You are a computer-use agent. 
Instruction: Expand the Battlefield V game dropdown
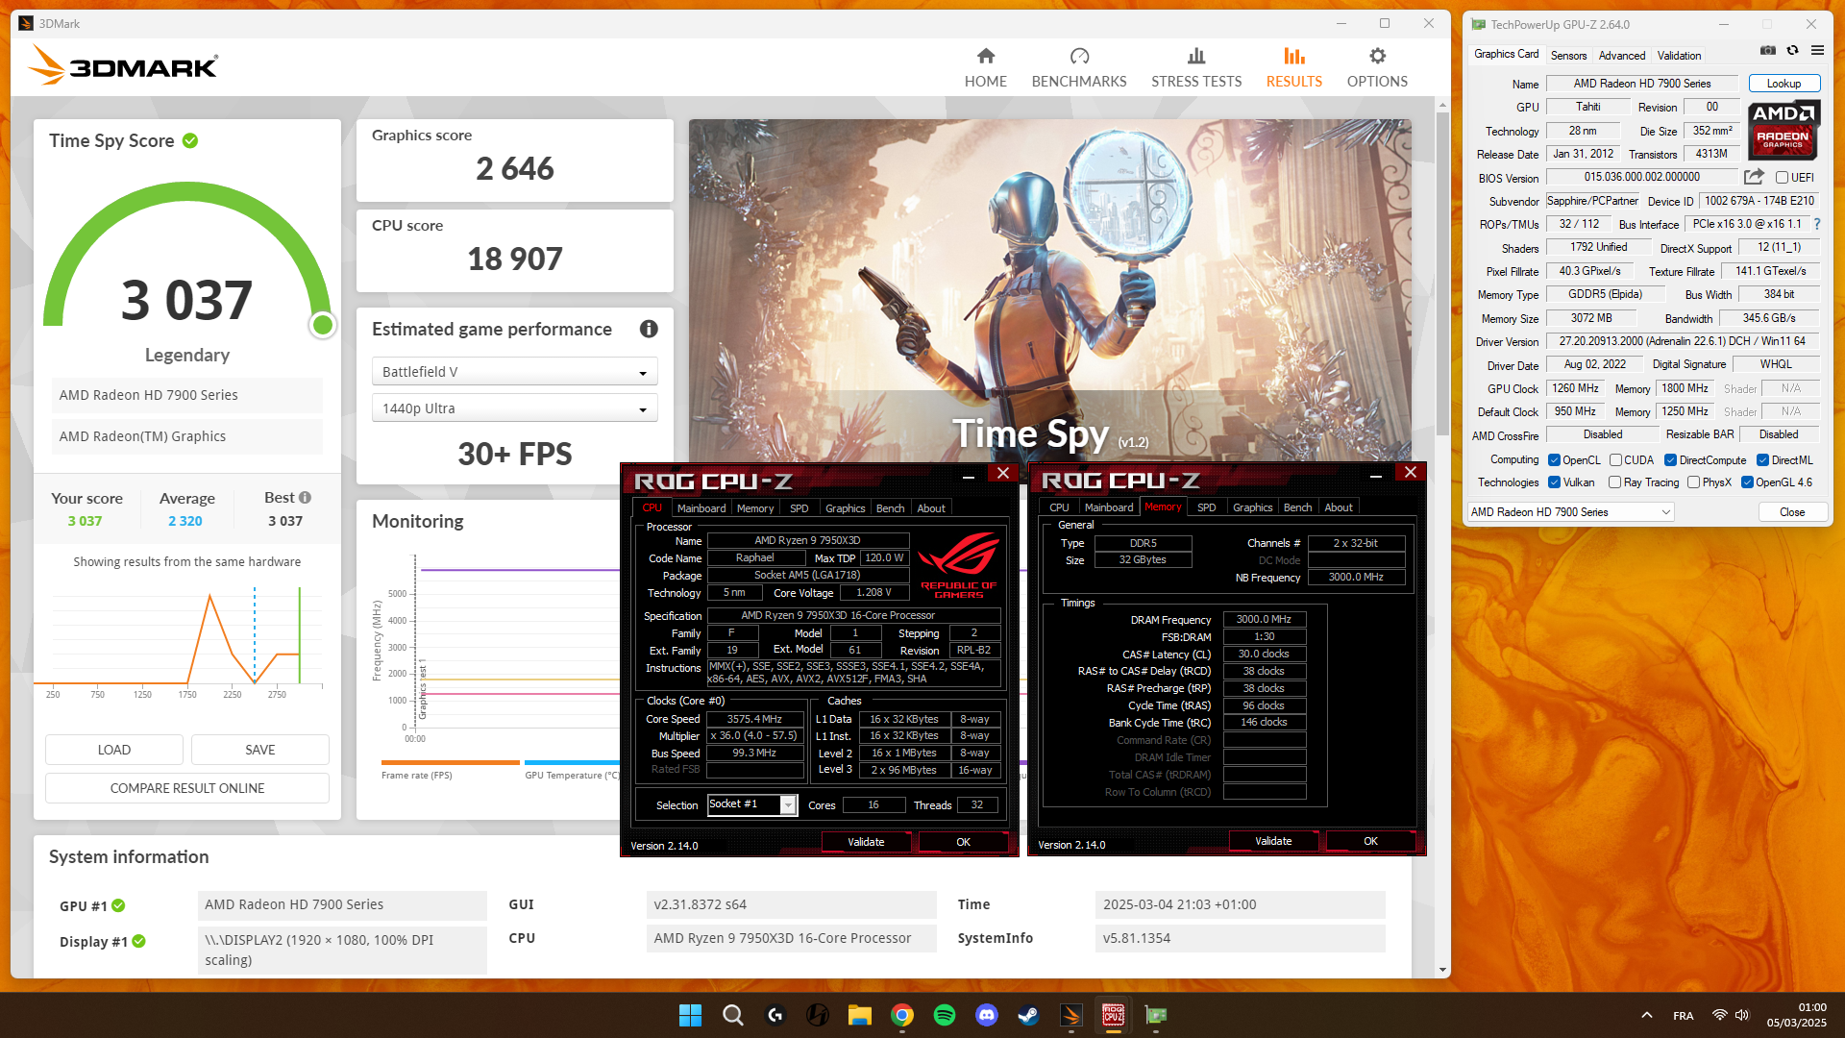(514, 372)
